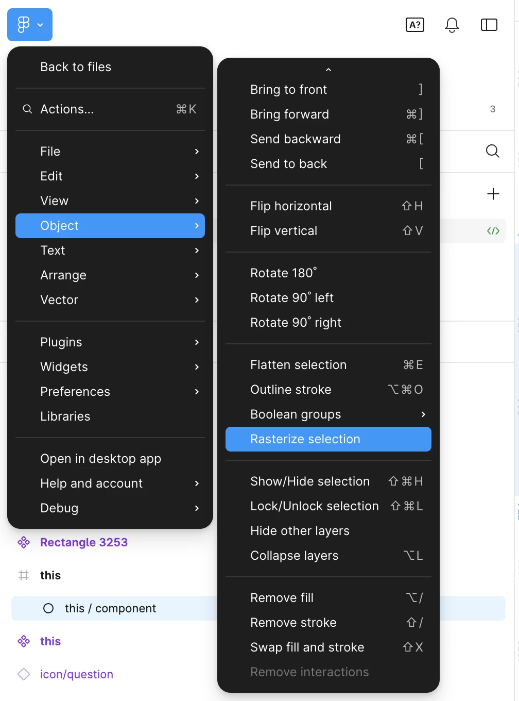Expand the File submenu

click(110, 152)
